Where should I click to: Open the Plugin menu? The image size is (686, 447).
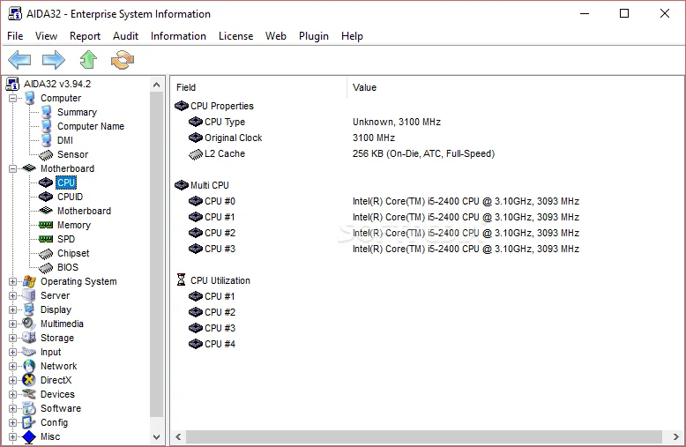coord(314,36)
